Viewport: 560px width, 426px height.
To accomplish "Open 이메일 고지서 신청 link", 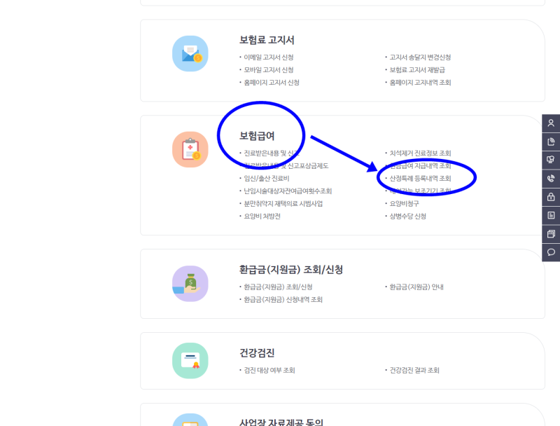I will point(268,57).
